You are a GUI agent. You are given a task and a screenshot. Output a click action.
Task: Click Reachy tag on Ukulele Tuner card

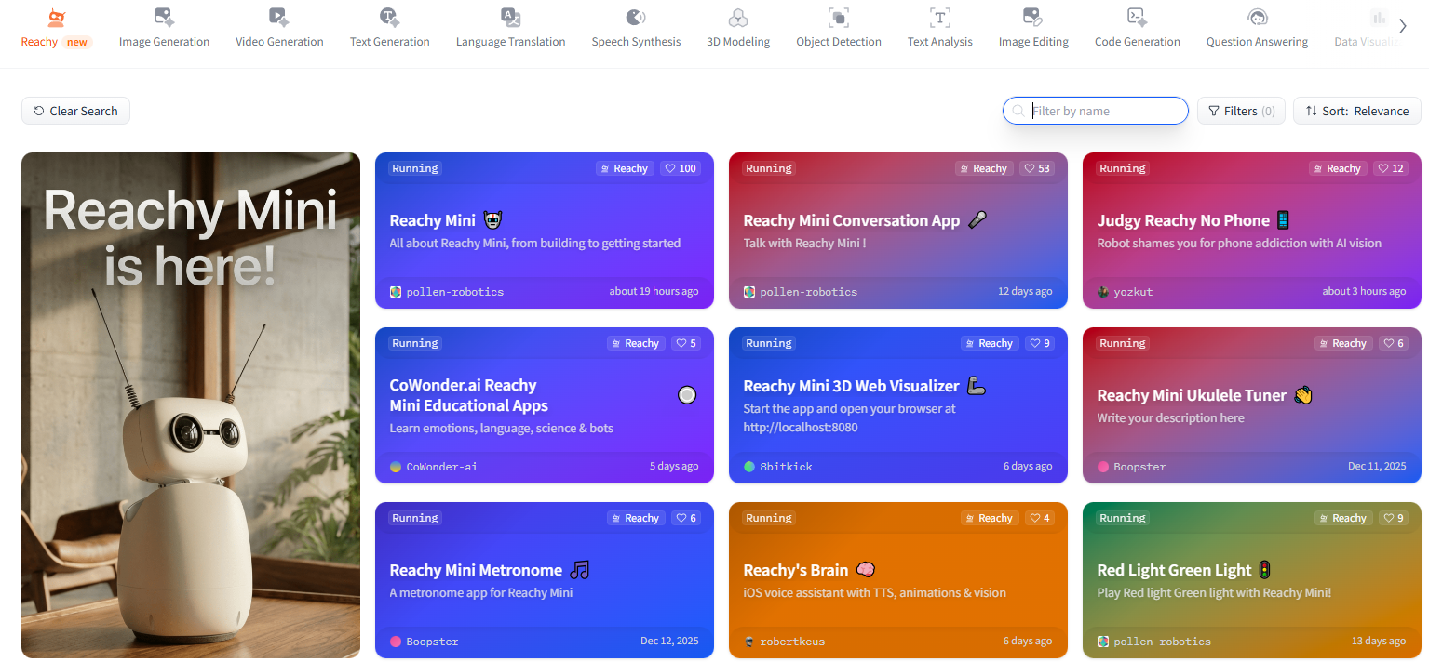point(1343,343)
